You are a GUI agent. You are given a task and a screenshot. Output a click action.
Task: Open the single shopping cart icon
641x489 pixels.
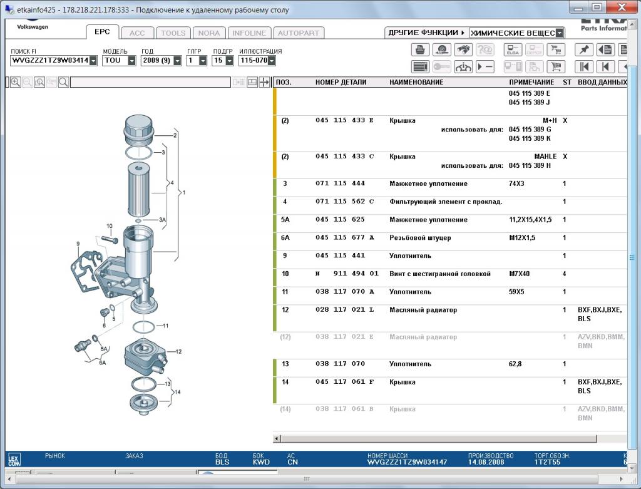pos(556,66)
